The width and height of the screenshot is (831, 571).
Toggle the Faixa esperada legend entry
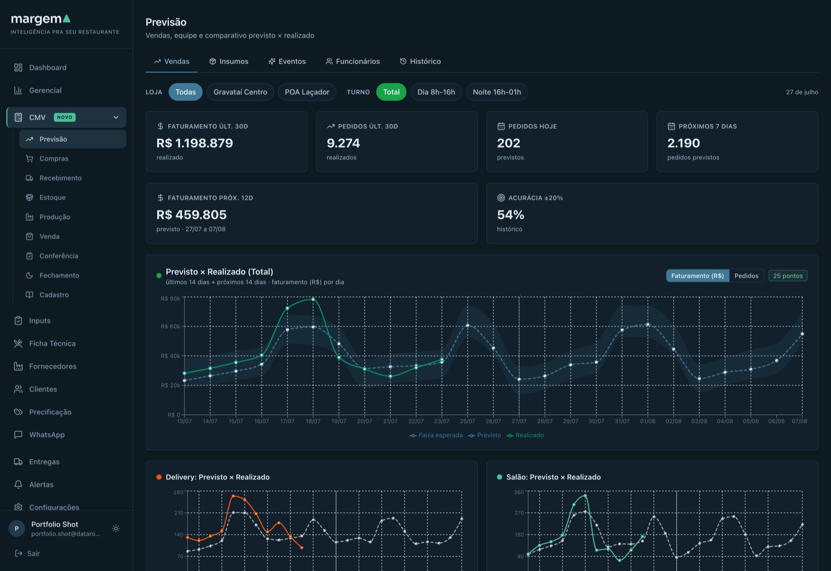pos(436,435)
